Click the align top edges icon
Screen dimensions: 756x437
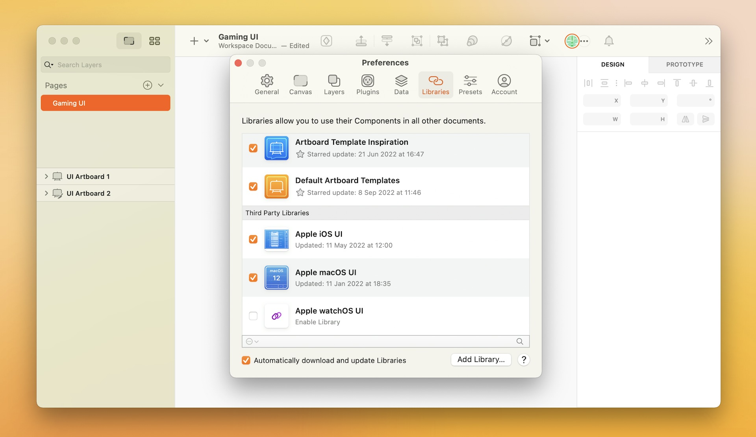677,83
